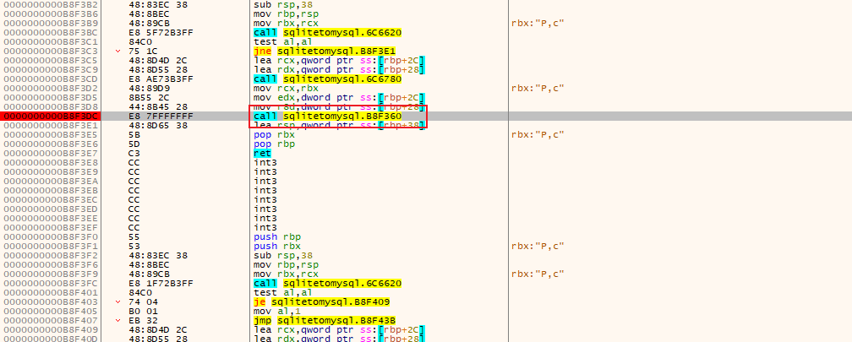Select address 0000000000B8F3E1
Image resolution: width=852 pixels, height=342 pixels.
point(50,125)
